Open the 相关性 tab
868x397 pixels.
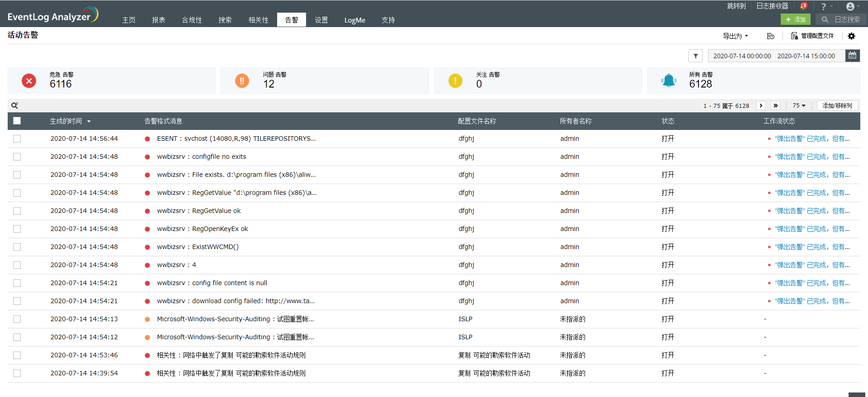coord(258,20)
